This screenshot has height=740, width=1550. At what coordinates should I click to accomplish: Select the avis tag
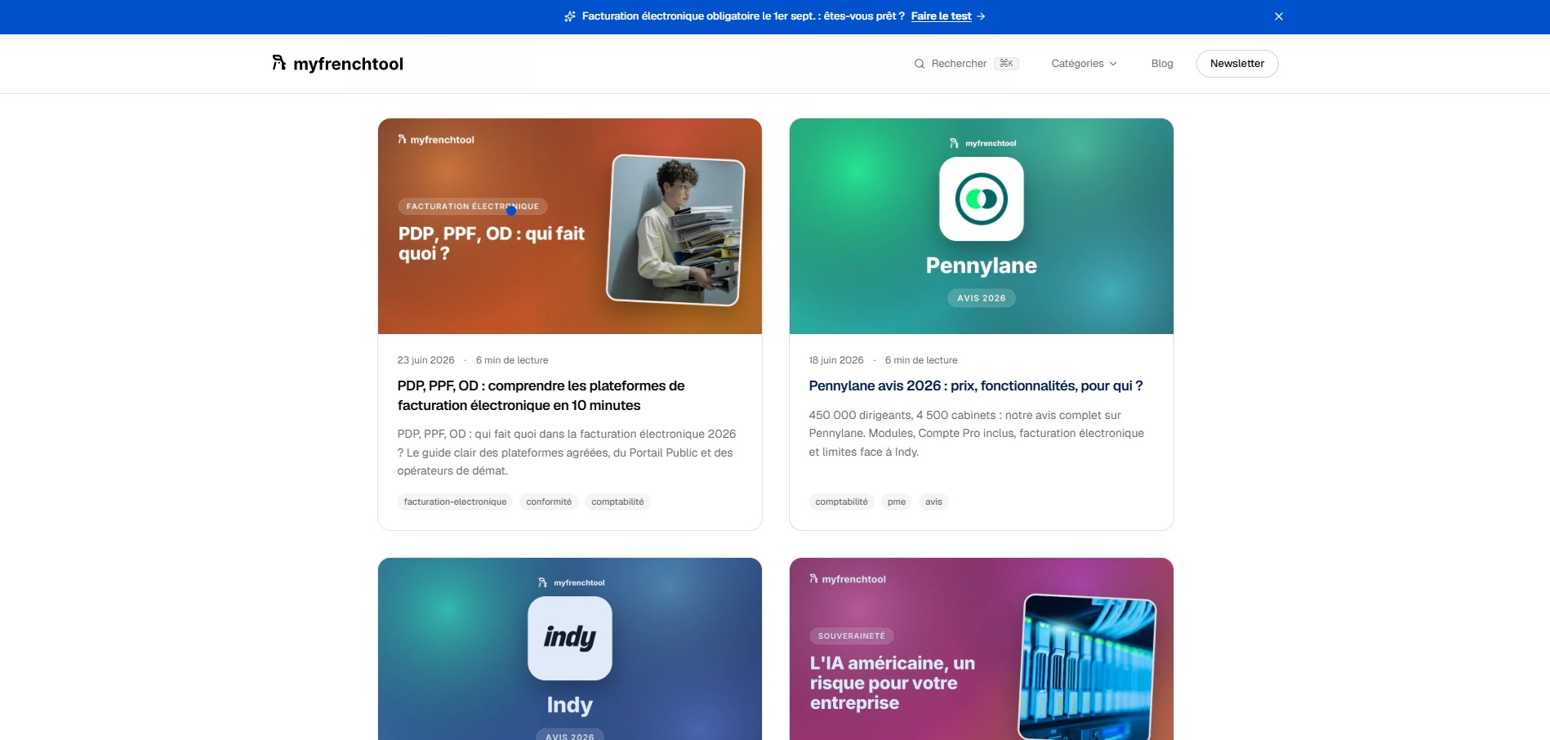pos(933,502)
